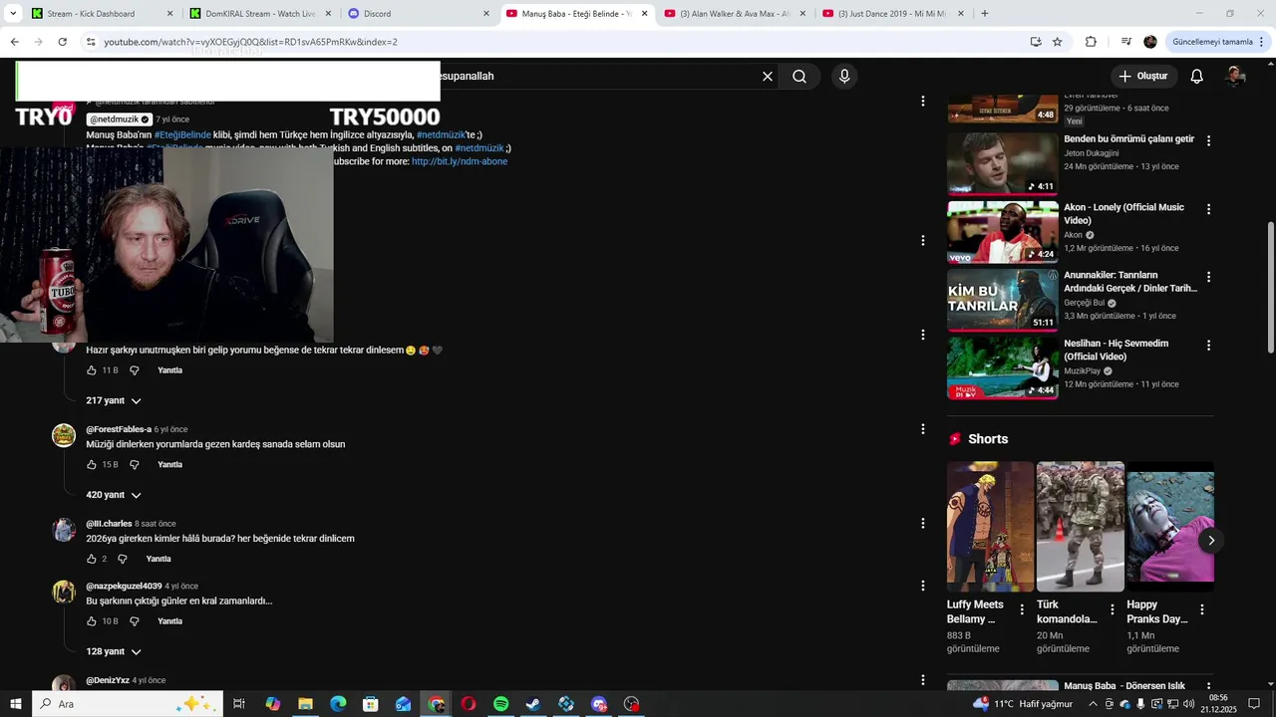
Task: Open options menu for @ForestFables-a comment
Action: pyautogui.click(x=922, y=429)
